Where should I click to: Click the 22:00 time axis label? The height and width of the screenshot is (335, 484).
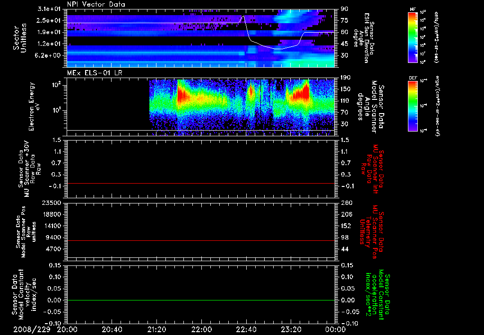click(201, 329)
